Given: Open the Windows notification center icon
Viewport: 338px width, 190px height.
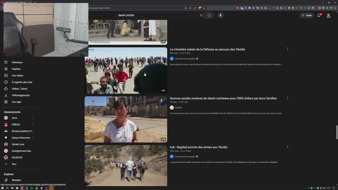Looking at the screenshot, I should [334, 188].
